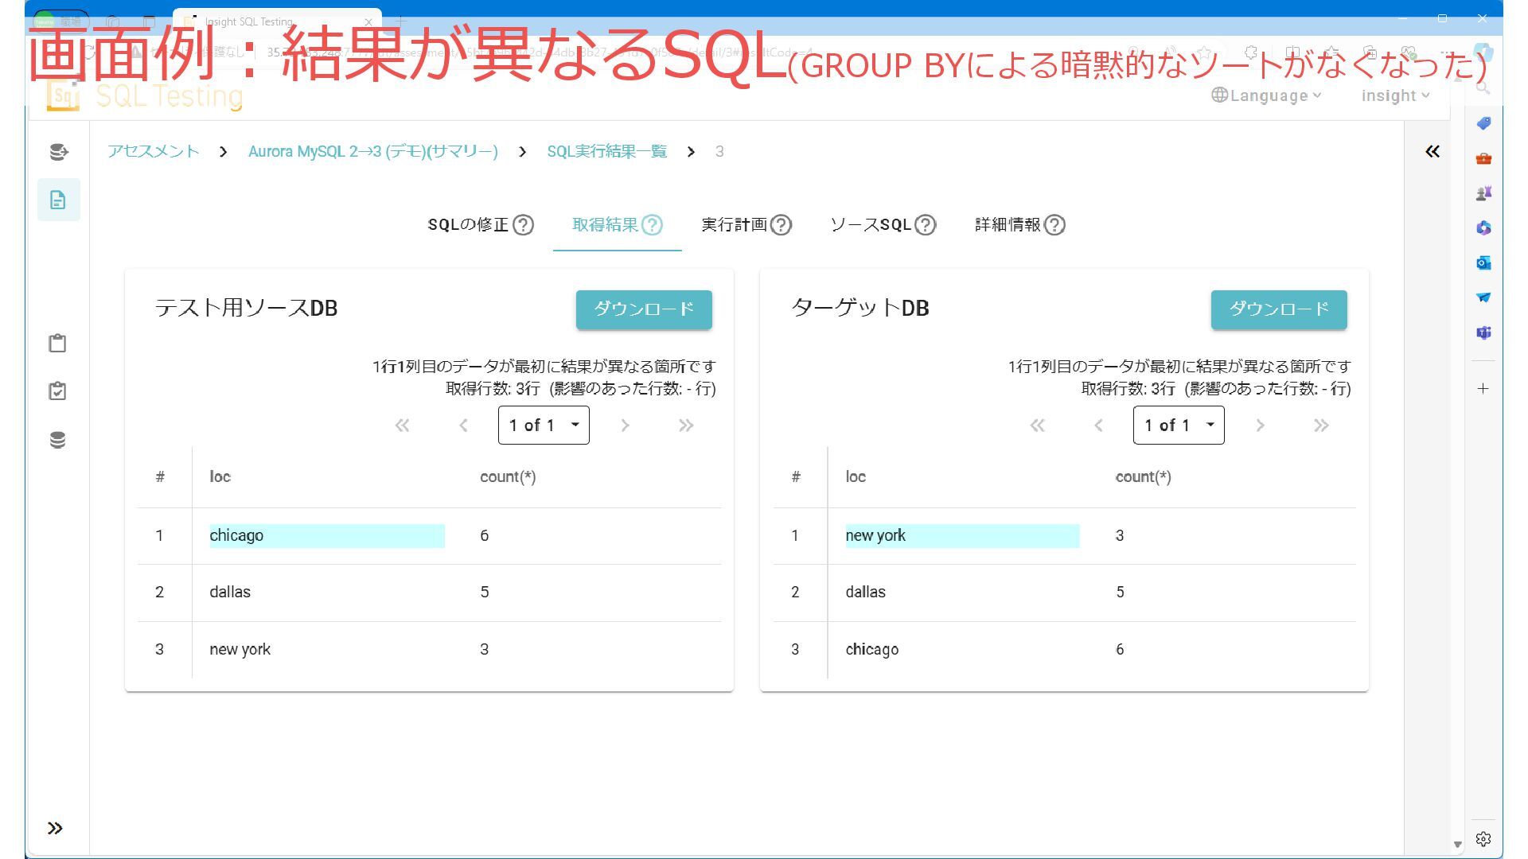Click help icon beside 詳細情報 tab
Screen dimensions: 1528x859
pos(1054,225)
